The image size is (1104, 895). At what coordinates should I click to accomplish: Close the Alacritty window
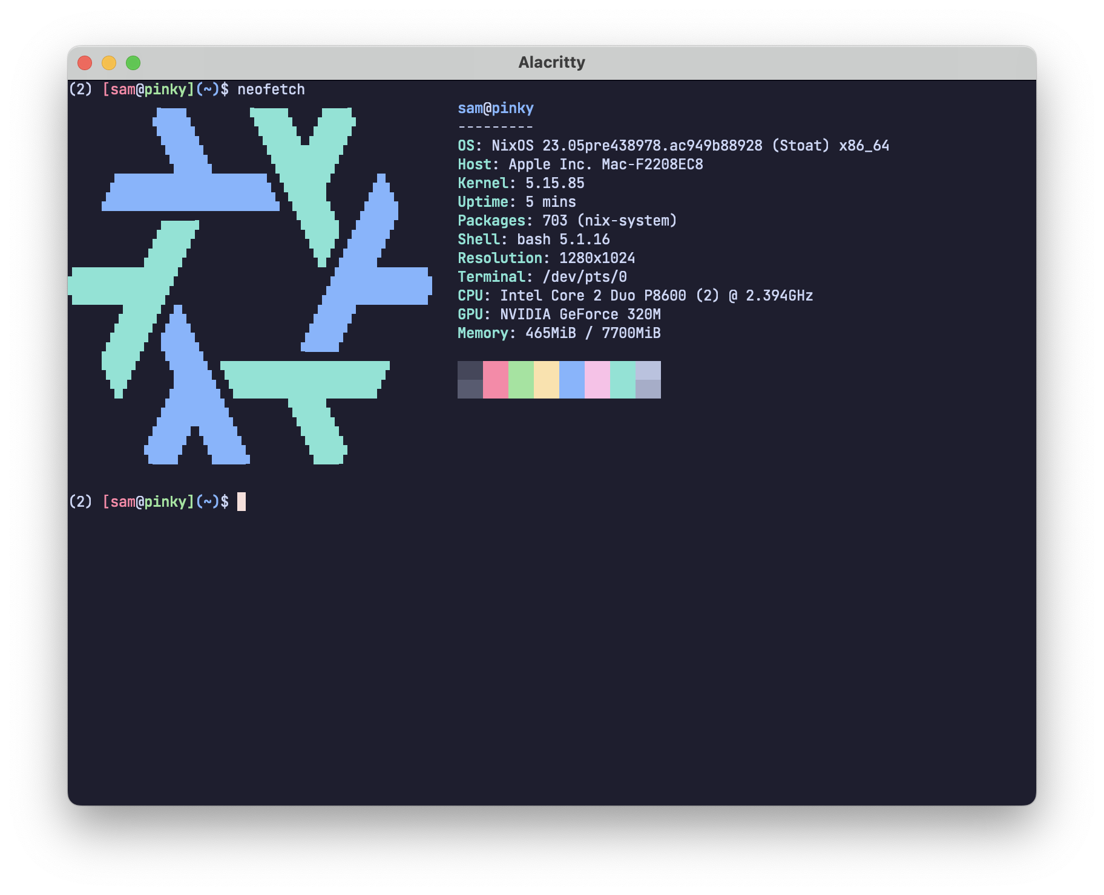[x=85, y=63]
